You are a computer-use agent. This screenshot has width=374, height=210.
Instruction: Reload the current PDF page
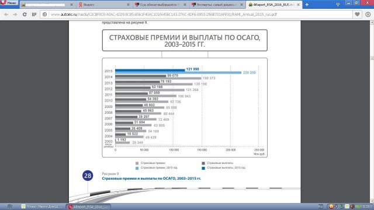(25, 15)
